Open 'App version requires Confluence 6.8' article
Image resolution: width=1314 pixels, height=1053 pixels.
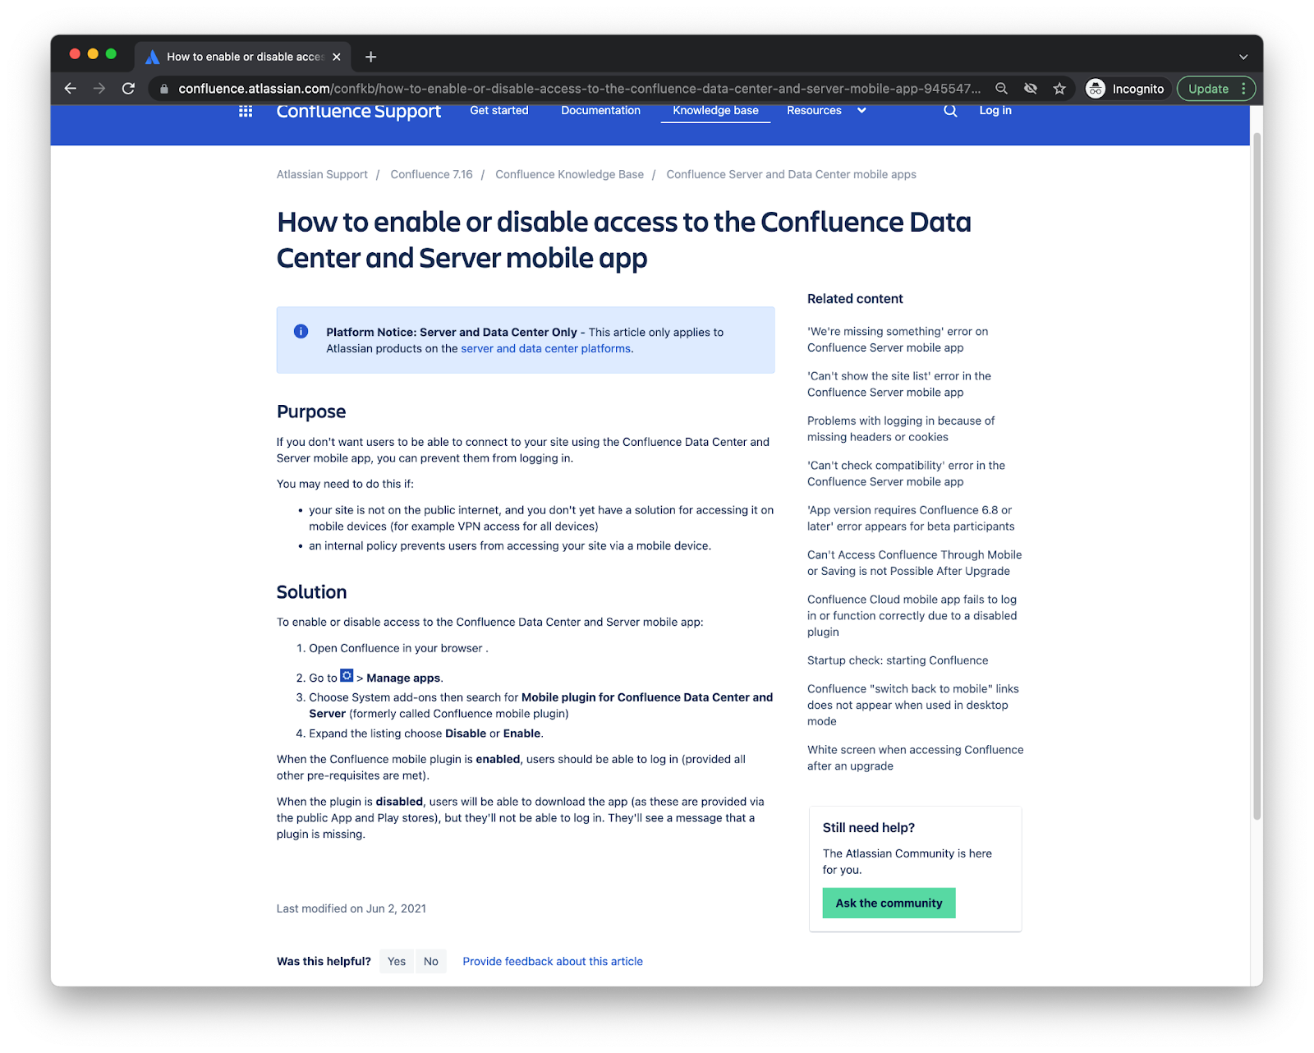click(x=911, y=518)
